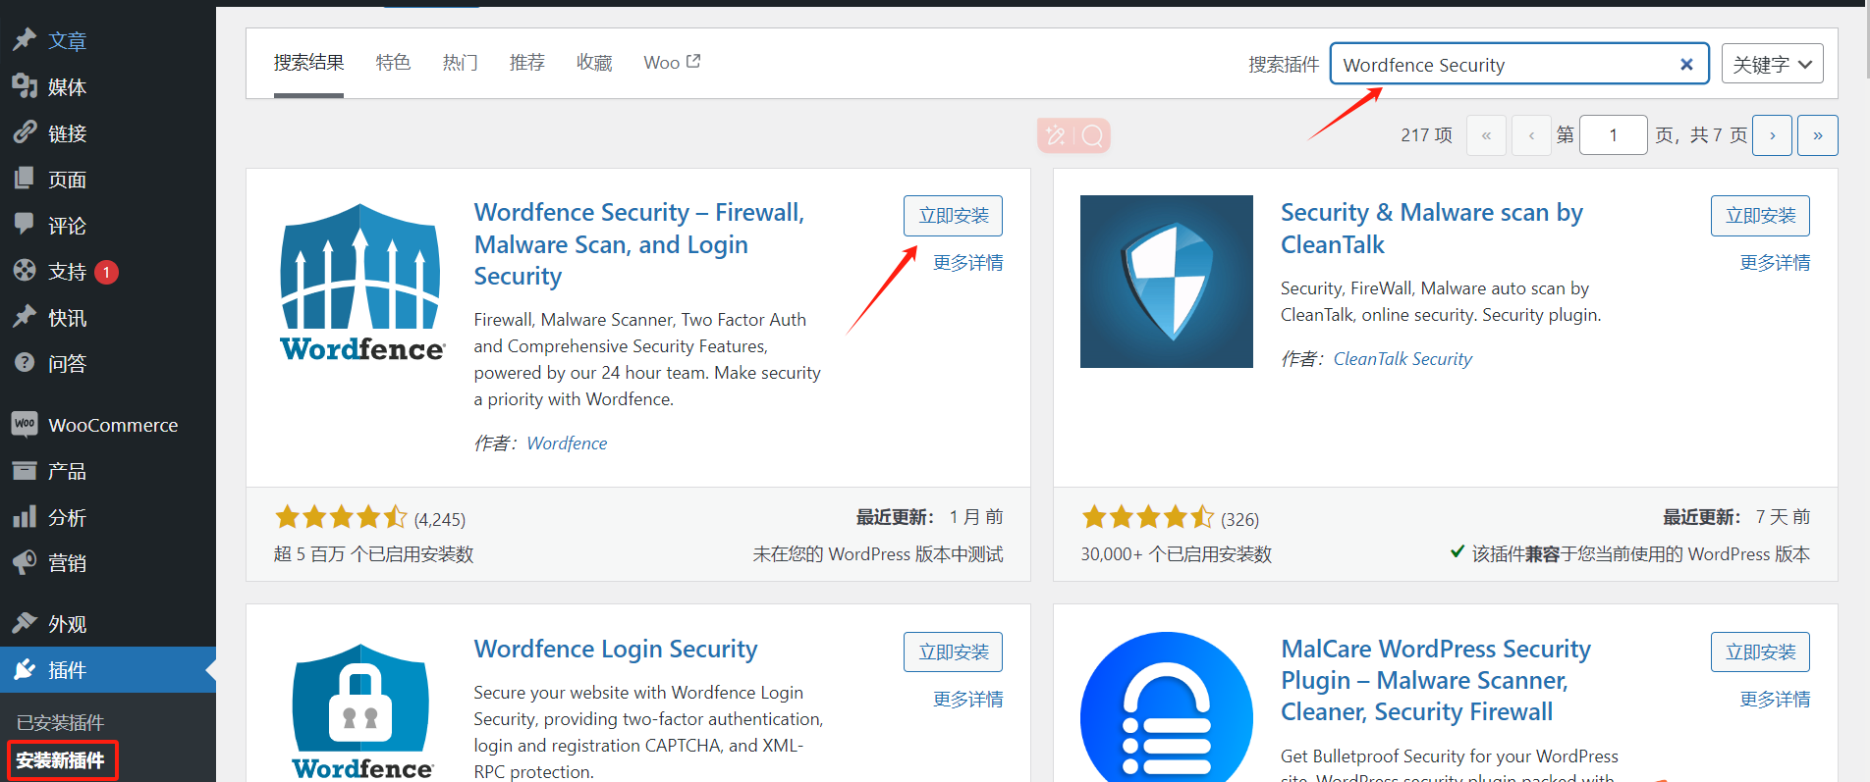This screenshot has height=782, width=1870.
Task: Open the 关键字 search type dropdown
Action: pyautogui.click(x=1772, y=63)
